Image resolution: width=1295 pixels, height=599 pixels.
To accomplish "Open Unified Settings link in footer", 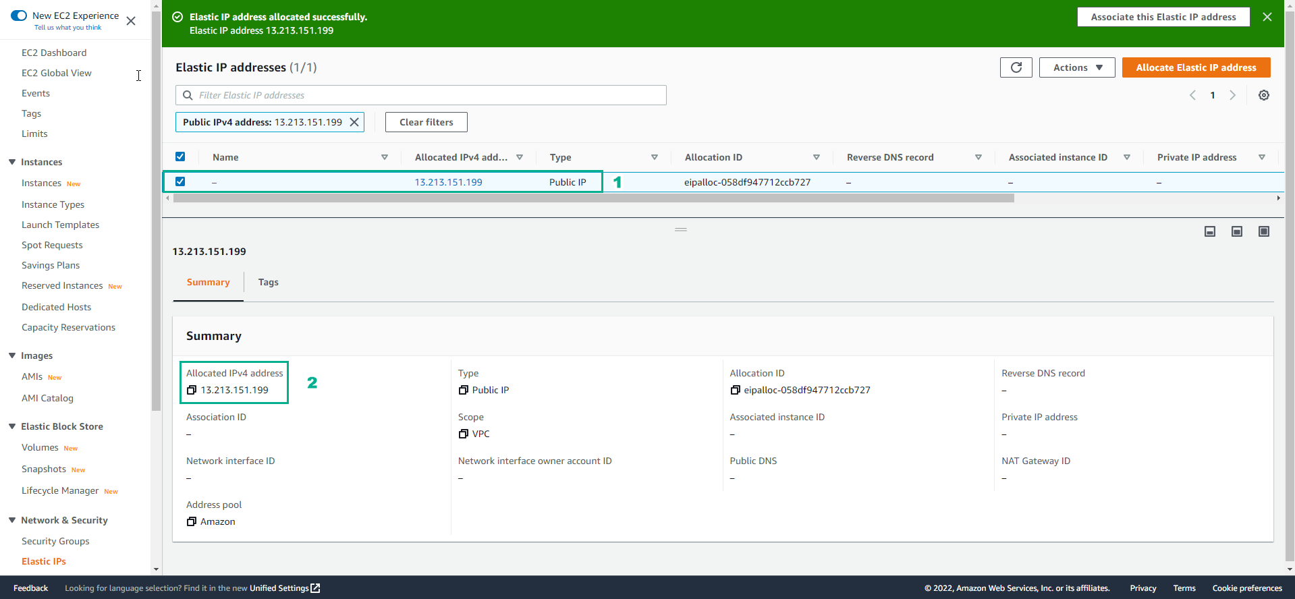I will tap(285, 588).
